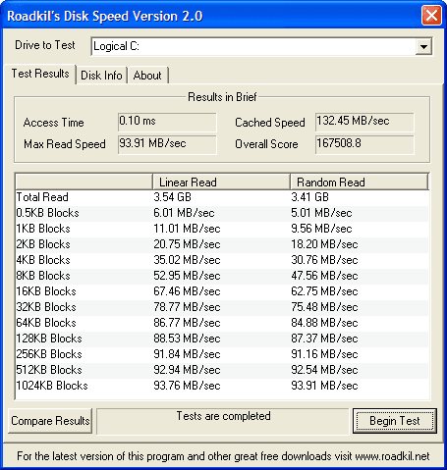Image resolution: width=447 pixels, height=470 pixels.
Task: Click the Overall Score field 167508.8
Action: (364, 144)
